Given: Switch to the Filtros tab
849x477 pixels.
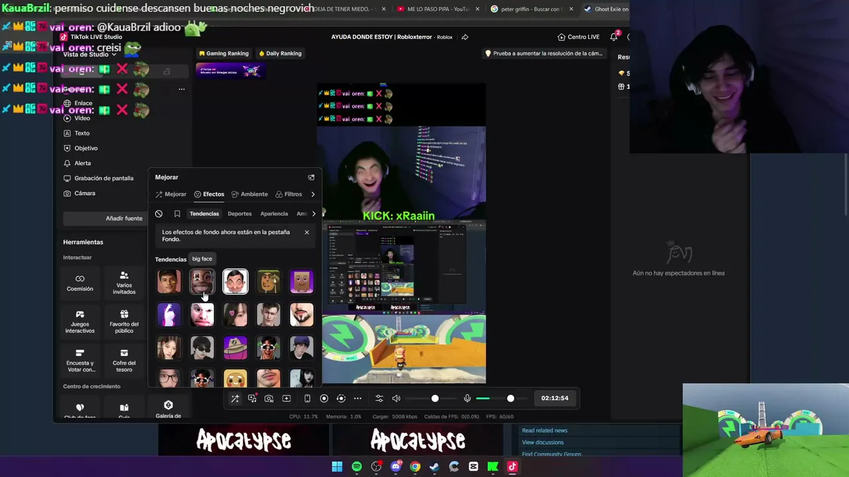Looking at the screenshot, I should [x=289, y=194].
